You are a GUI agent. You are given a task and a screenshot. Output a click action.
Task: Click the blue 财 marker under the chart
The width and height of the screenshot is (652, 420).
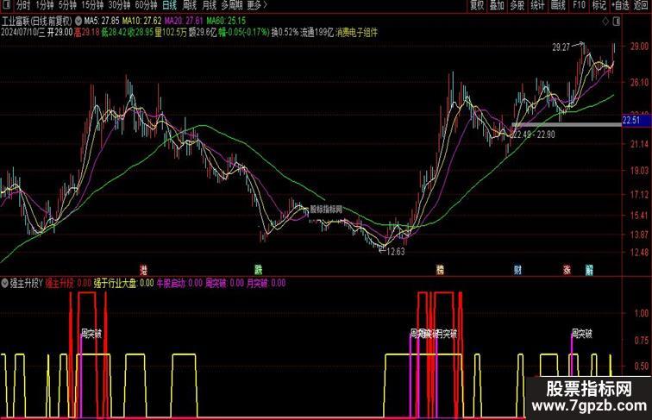[517, 270]
